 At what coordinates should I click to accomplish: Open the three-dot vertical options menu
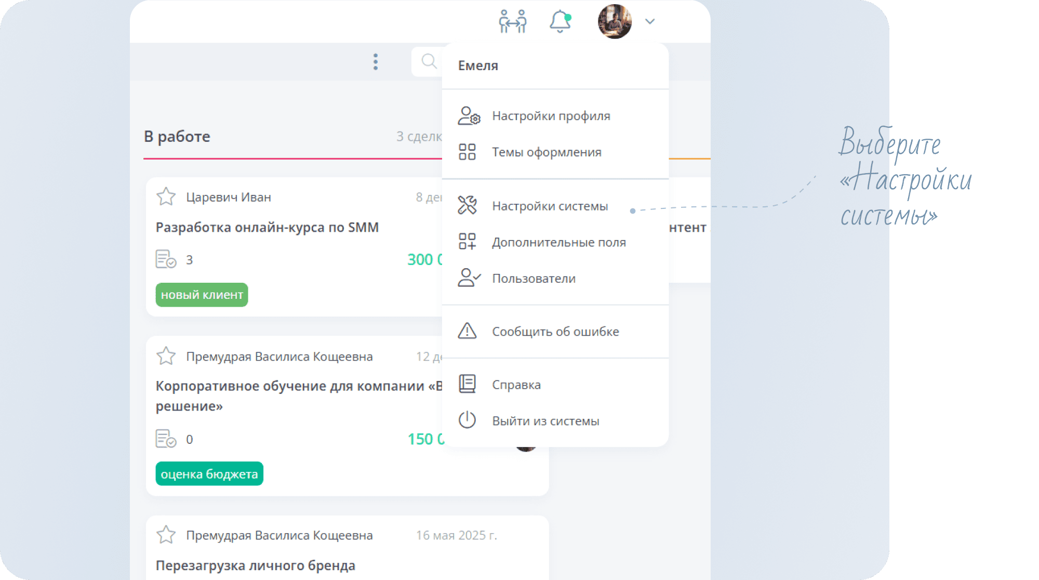click(x=376, y=62)
